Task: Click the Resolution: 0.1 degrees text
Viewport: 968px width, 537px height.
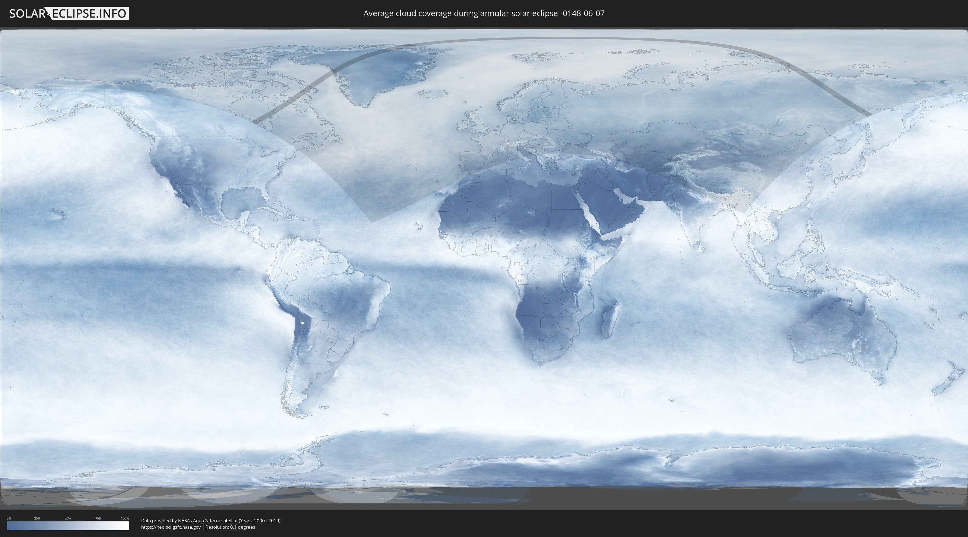Action: click(230, 527)
